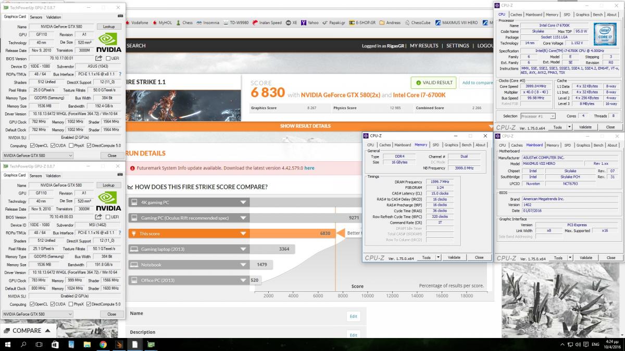Click NVIDIA logo in top GPU-Z window

110,42
